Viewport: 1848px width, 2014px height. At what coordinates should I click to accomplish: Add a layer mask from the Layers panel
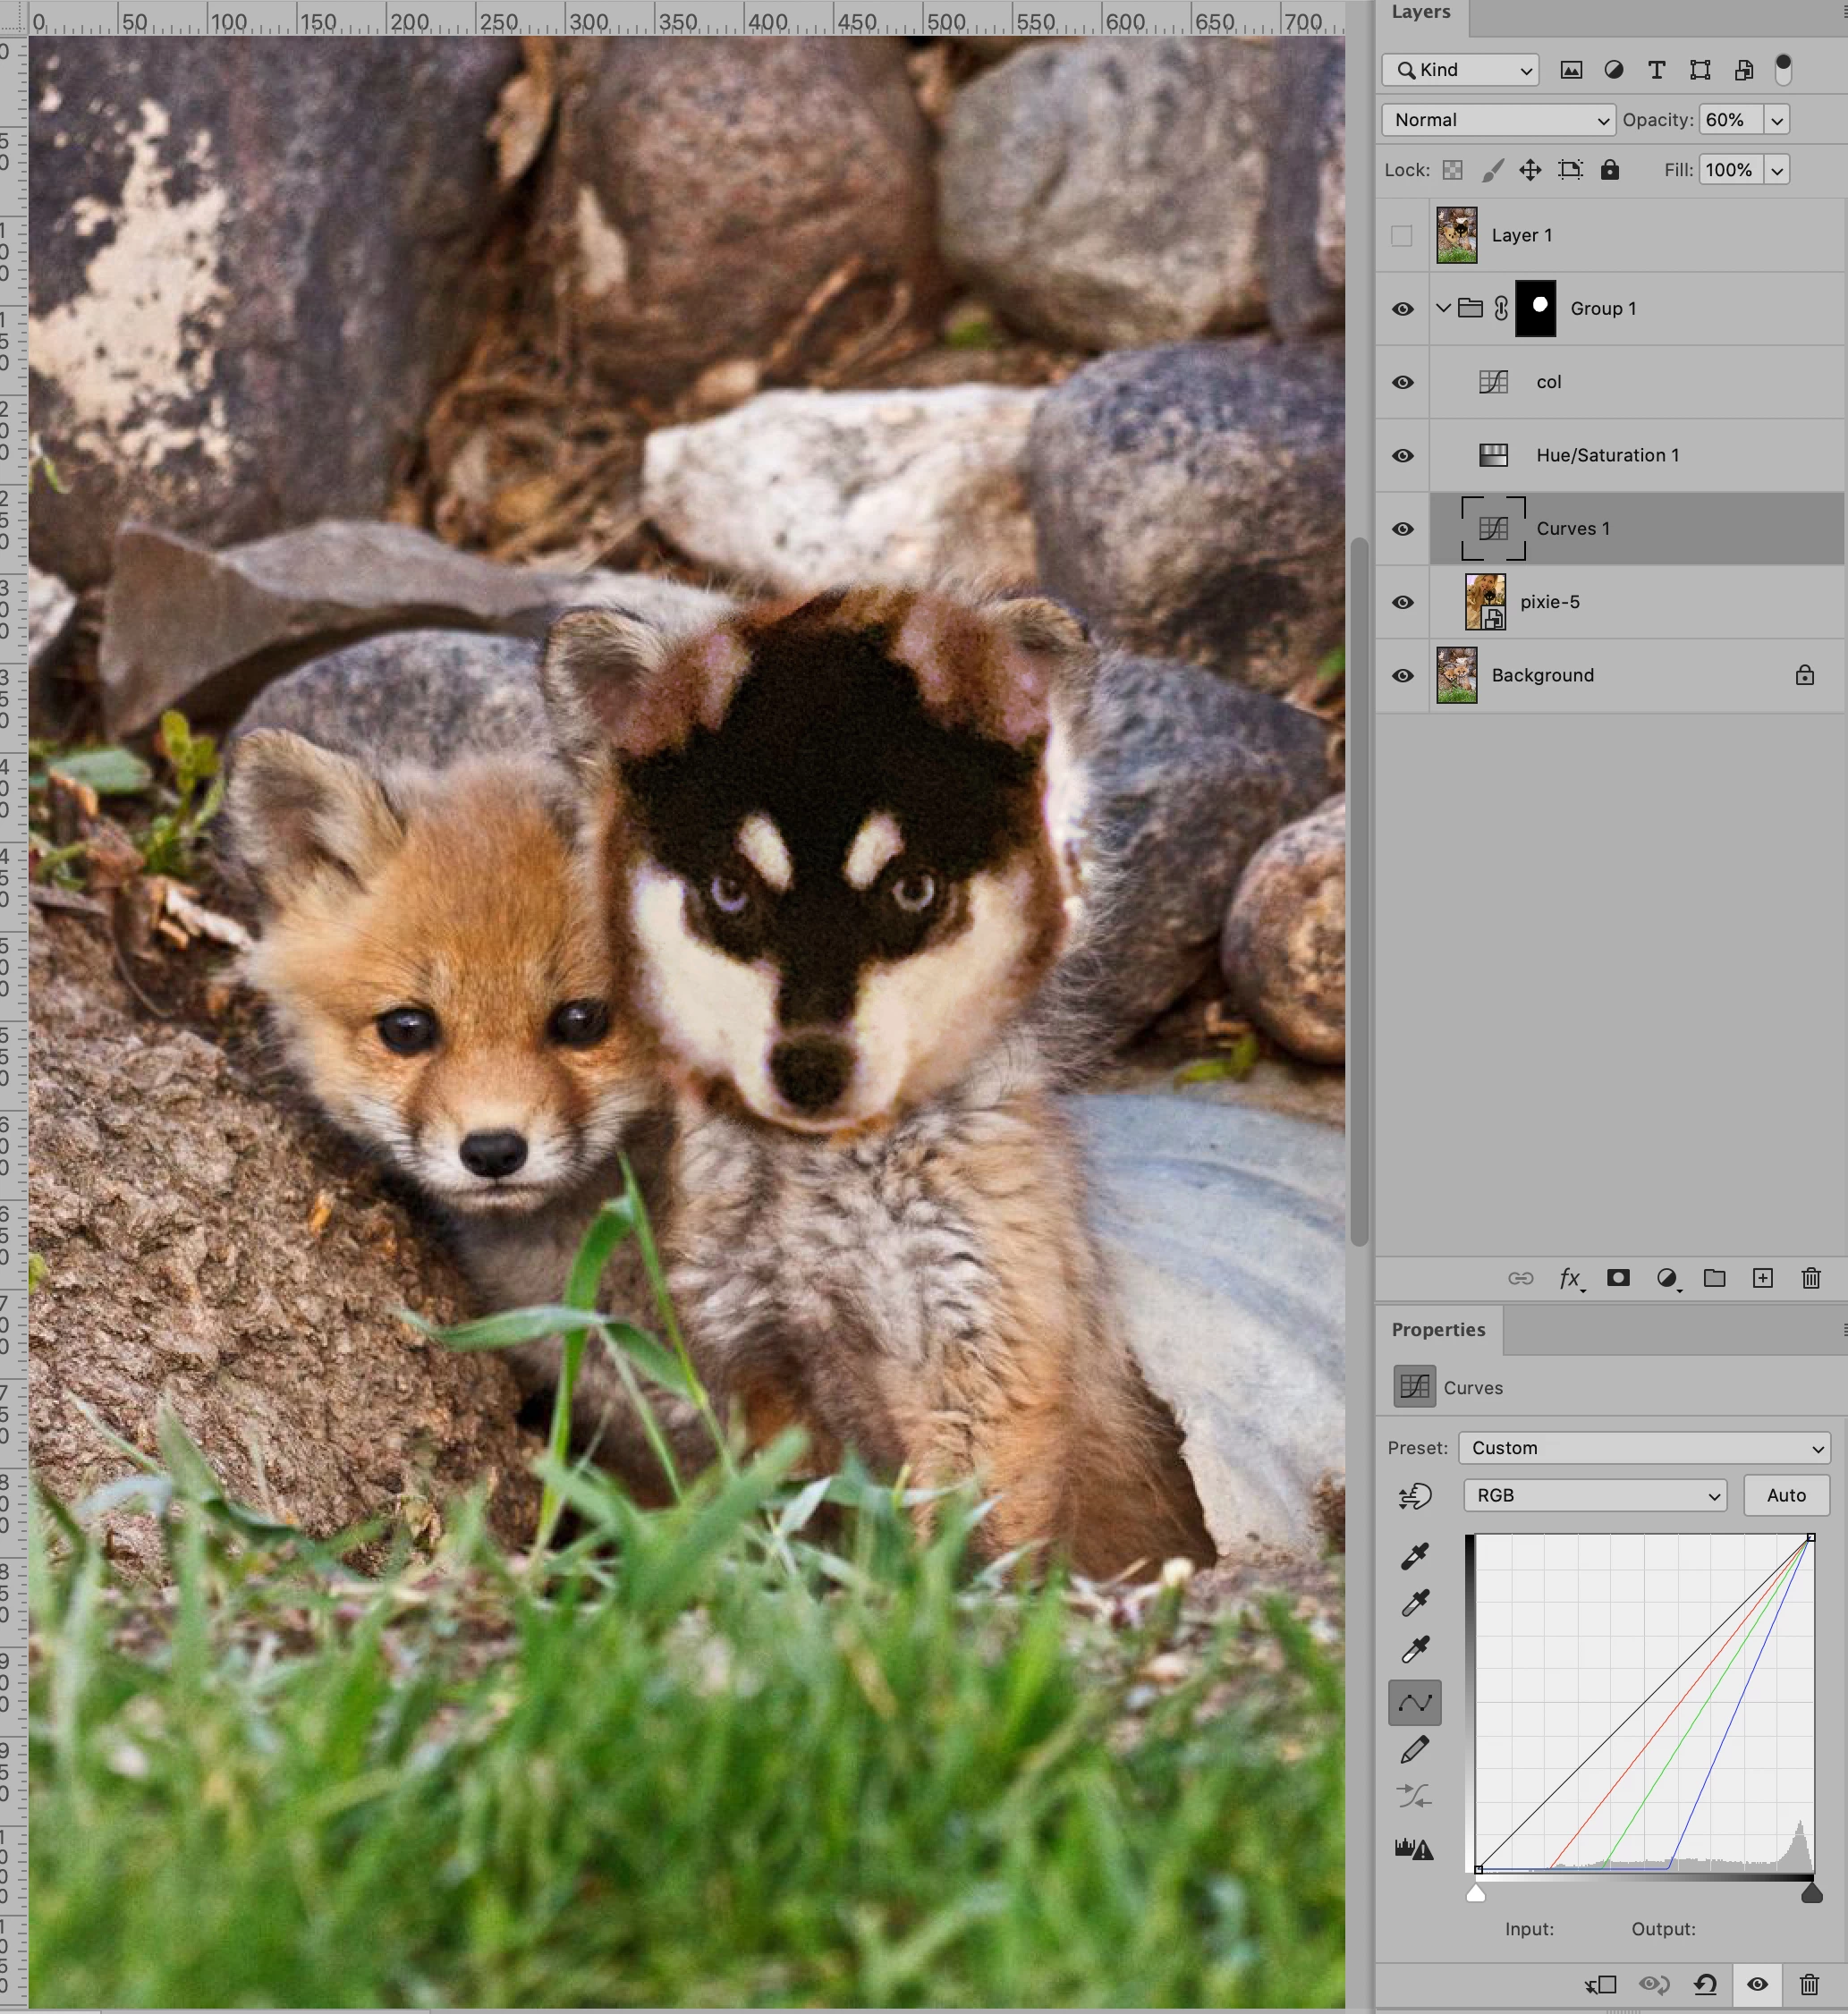1618,1278
